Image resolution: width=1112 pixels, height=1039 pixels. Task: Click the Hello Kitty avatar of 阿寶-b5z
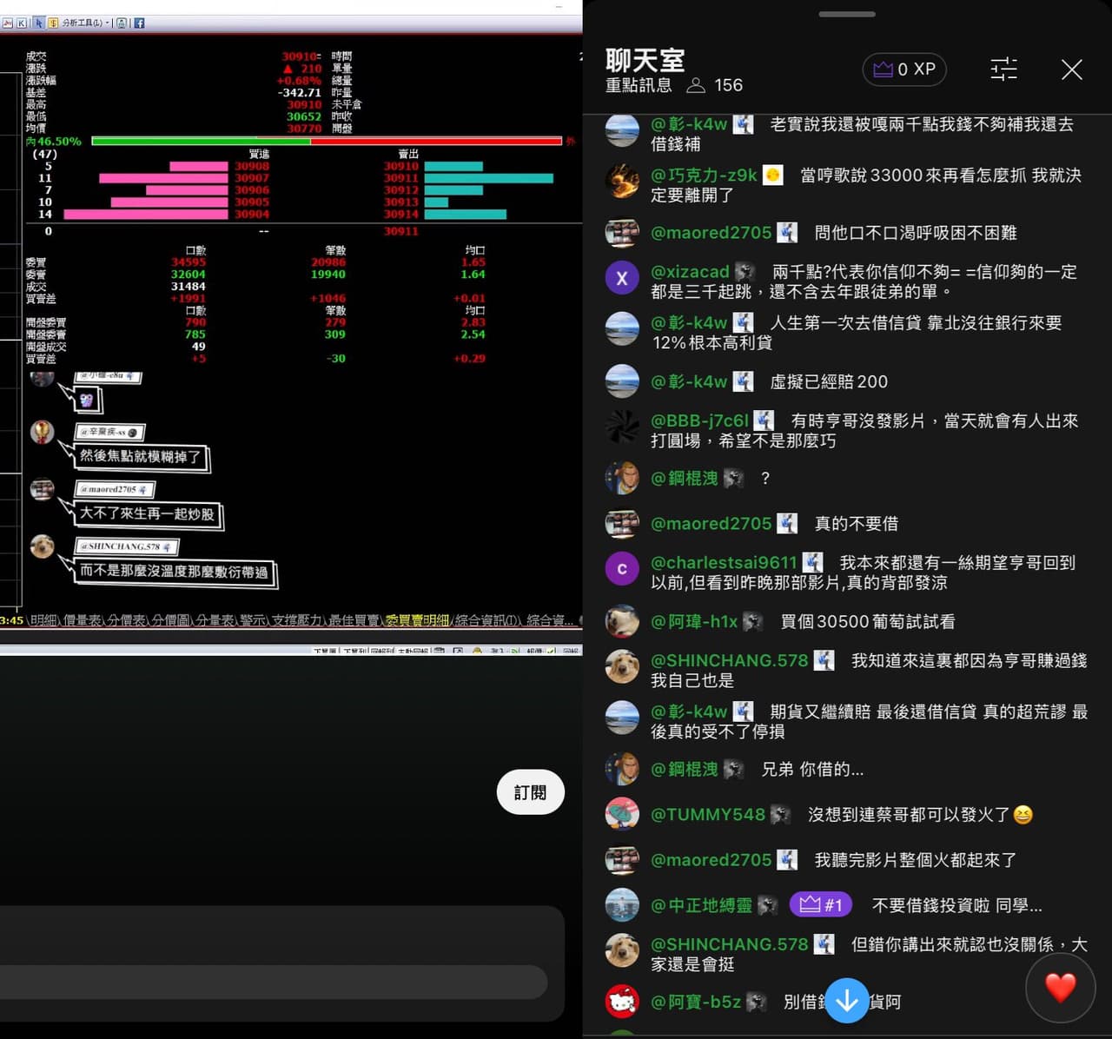click(x=622, y=1002)
